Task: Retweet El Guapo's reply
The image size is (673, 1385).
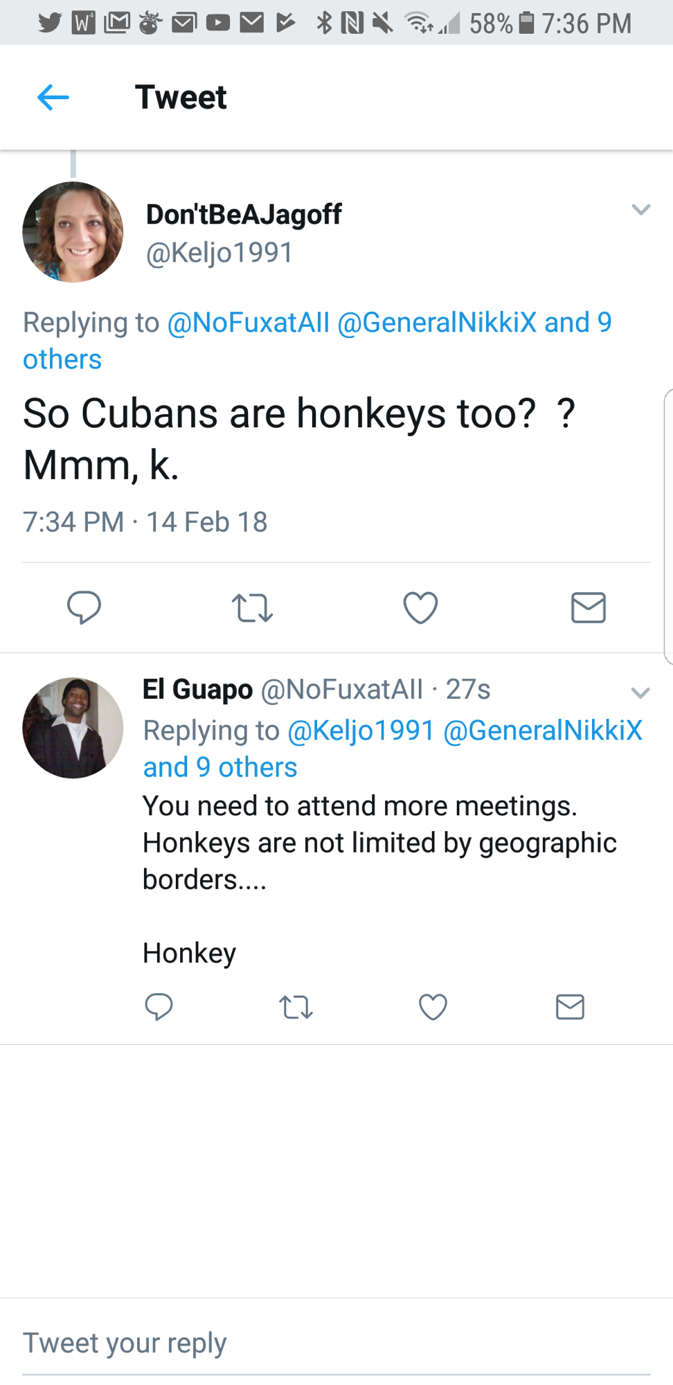Action: pyautogui.click(x=296, y=1007)
